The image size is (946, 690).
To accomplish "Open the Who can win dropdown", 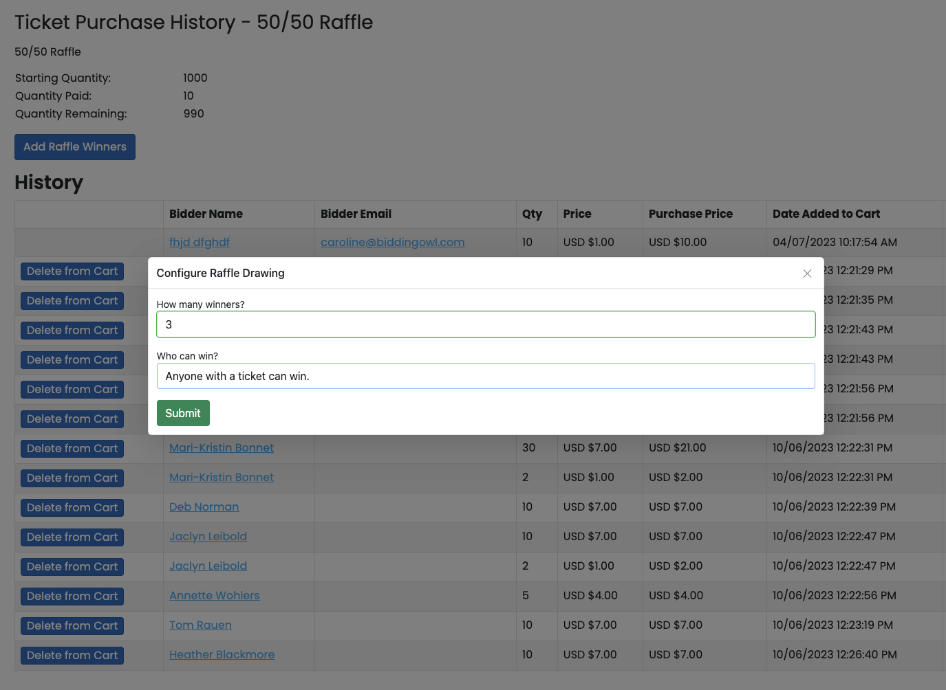I will point(485,376).
